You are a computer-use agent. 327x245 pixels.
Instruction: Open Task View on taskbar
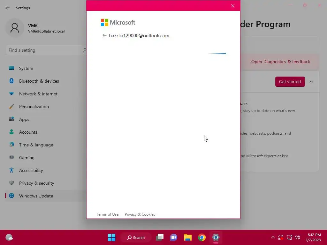coord(160,237)
